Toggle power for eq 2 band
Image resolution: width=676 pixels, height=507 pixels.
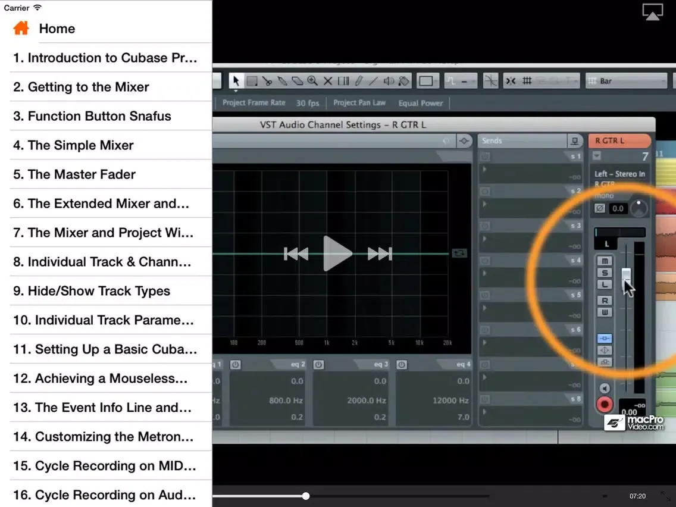point(236,365)
